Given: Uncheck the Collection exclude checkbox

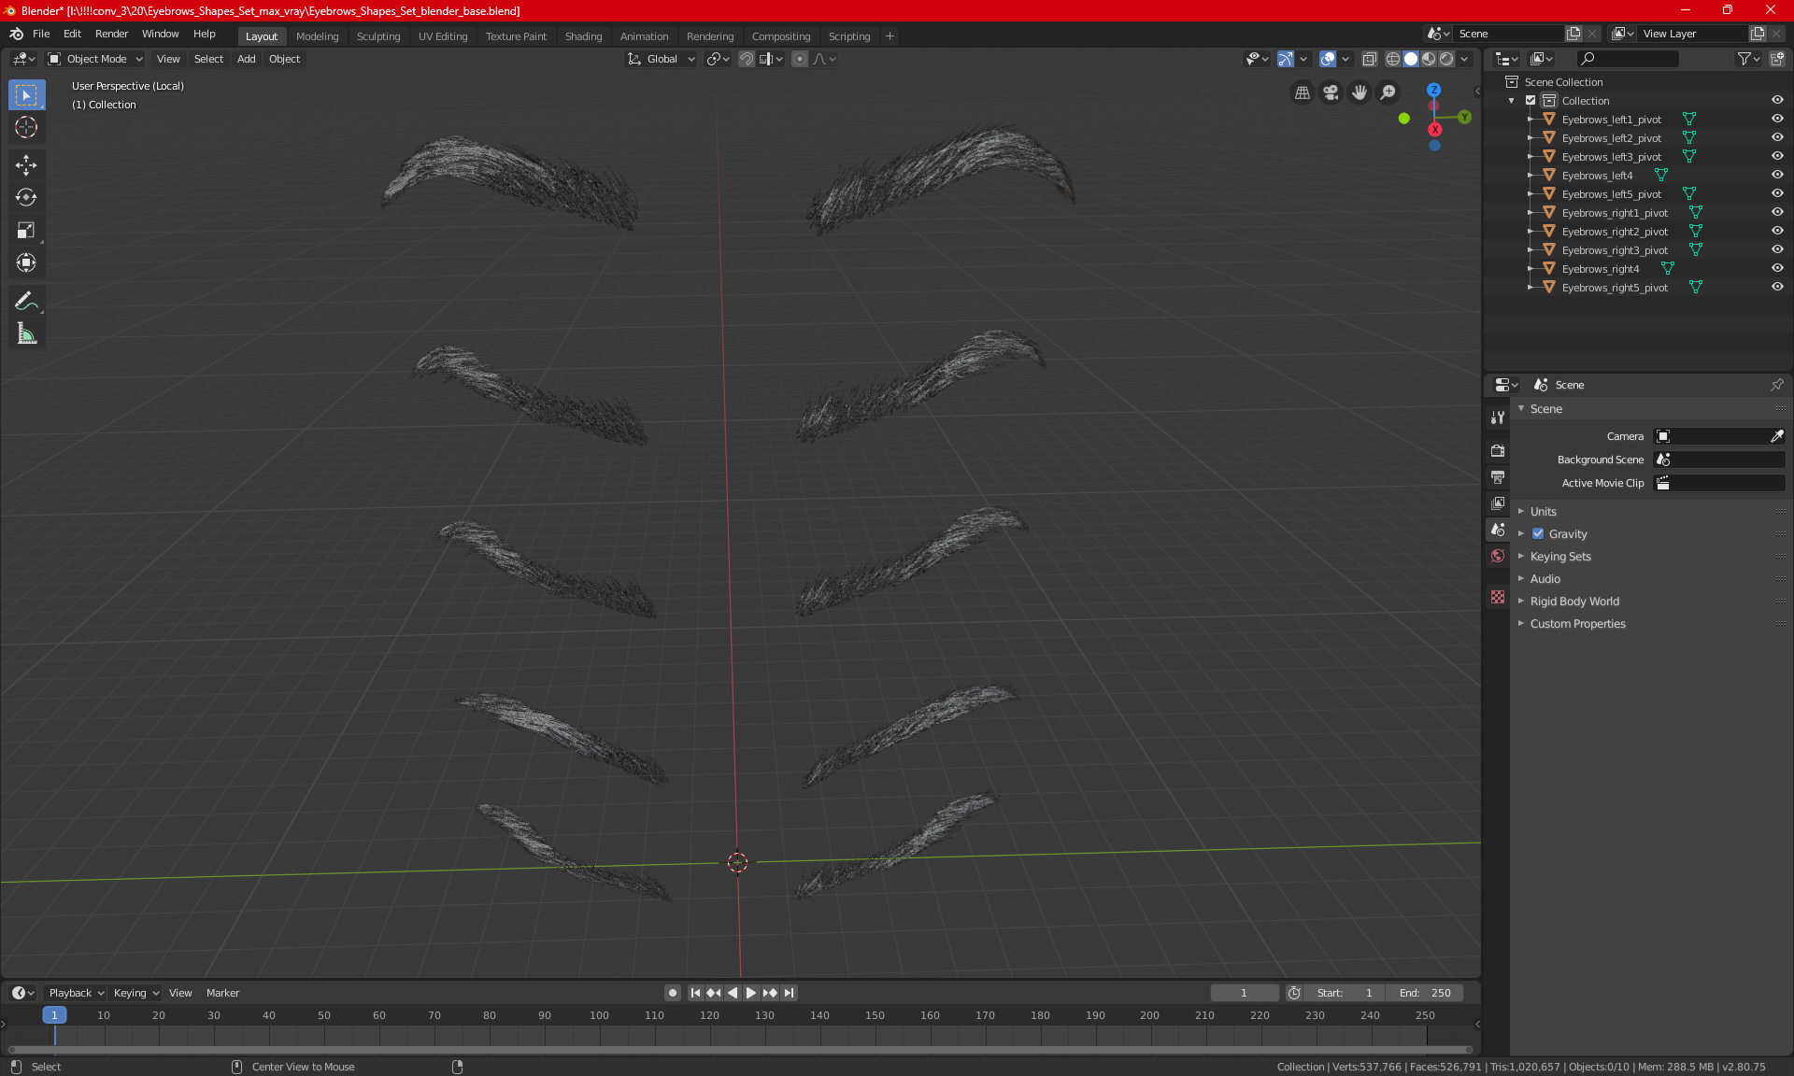Looking at the screenshot, I should [x=1531, y=101].
